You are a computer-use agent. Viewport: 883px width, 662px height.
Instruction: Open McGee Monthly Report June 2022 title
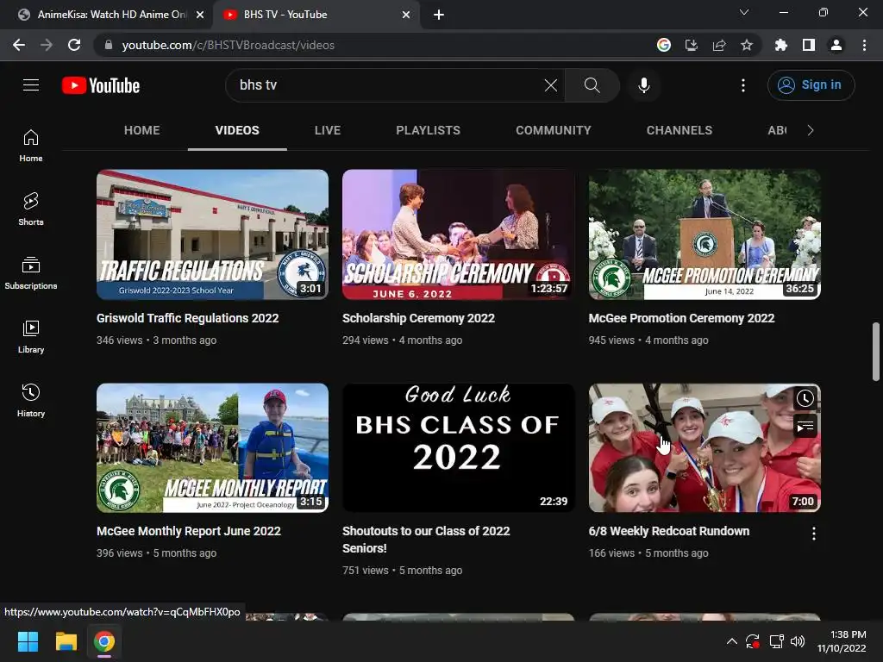coord(189,531)
